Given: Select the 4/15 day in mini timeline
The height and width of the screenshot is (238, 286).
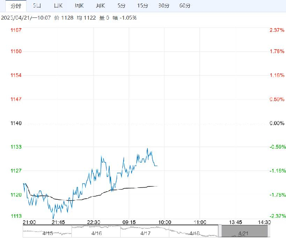Looking at the screenshot, I should click(x=47, y=231).
